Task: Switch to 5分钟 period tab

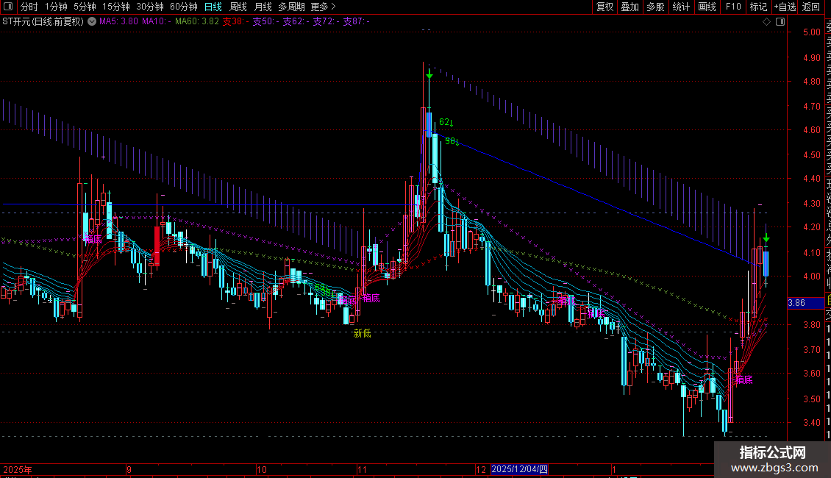Action: pyautogui.click(x=85, y=7)
